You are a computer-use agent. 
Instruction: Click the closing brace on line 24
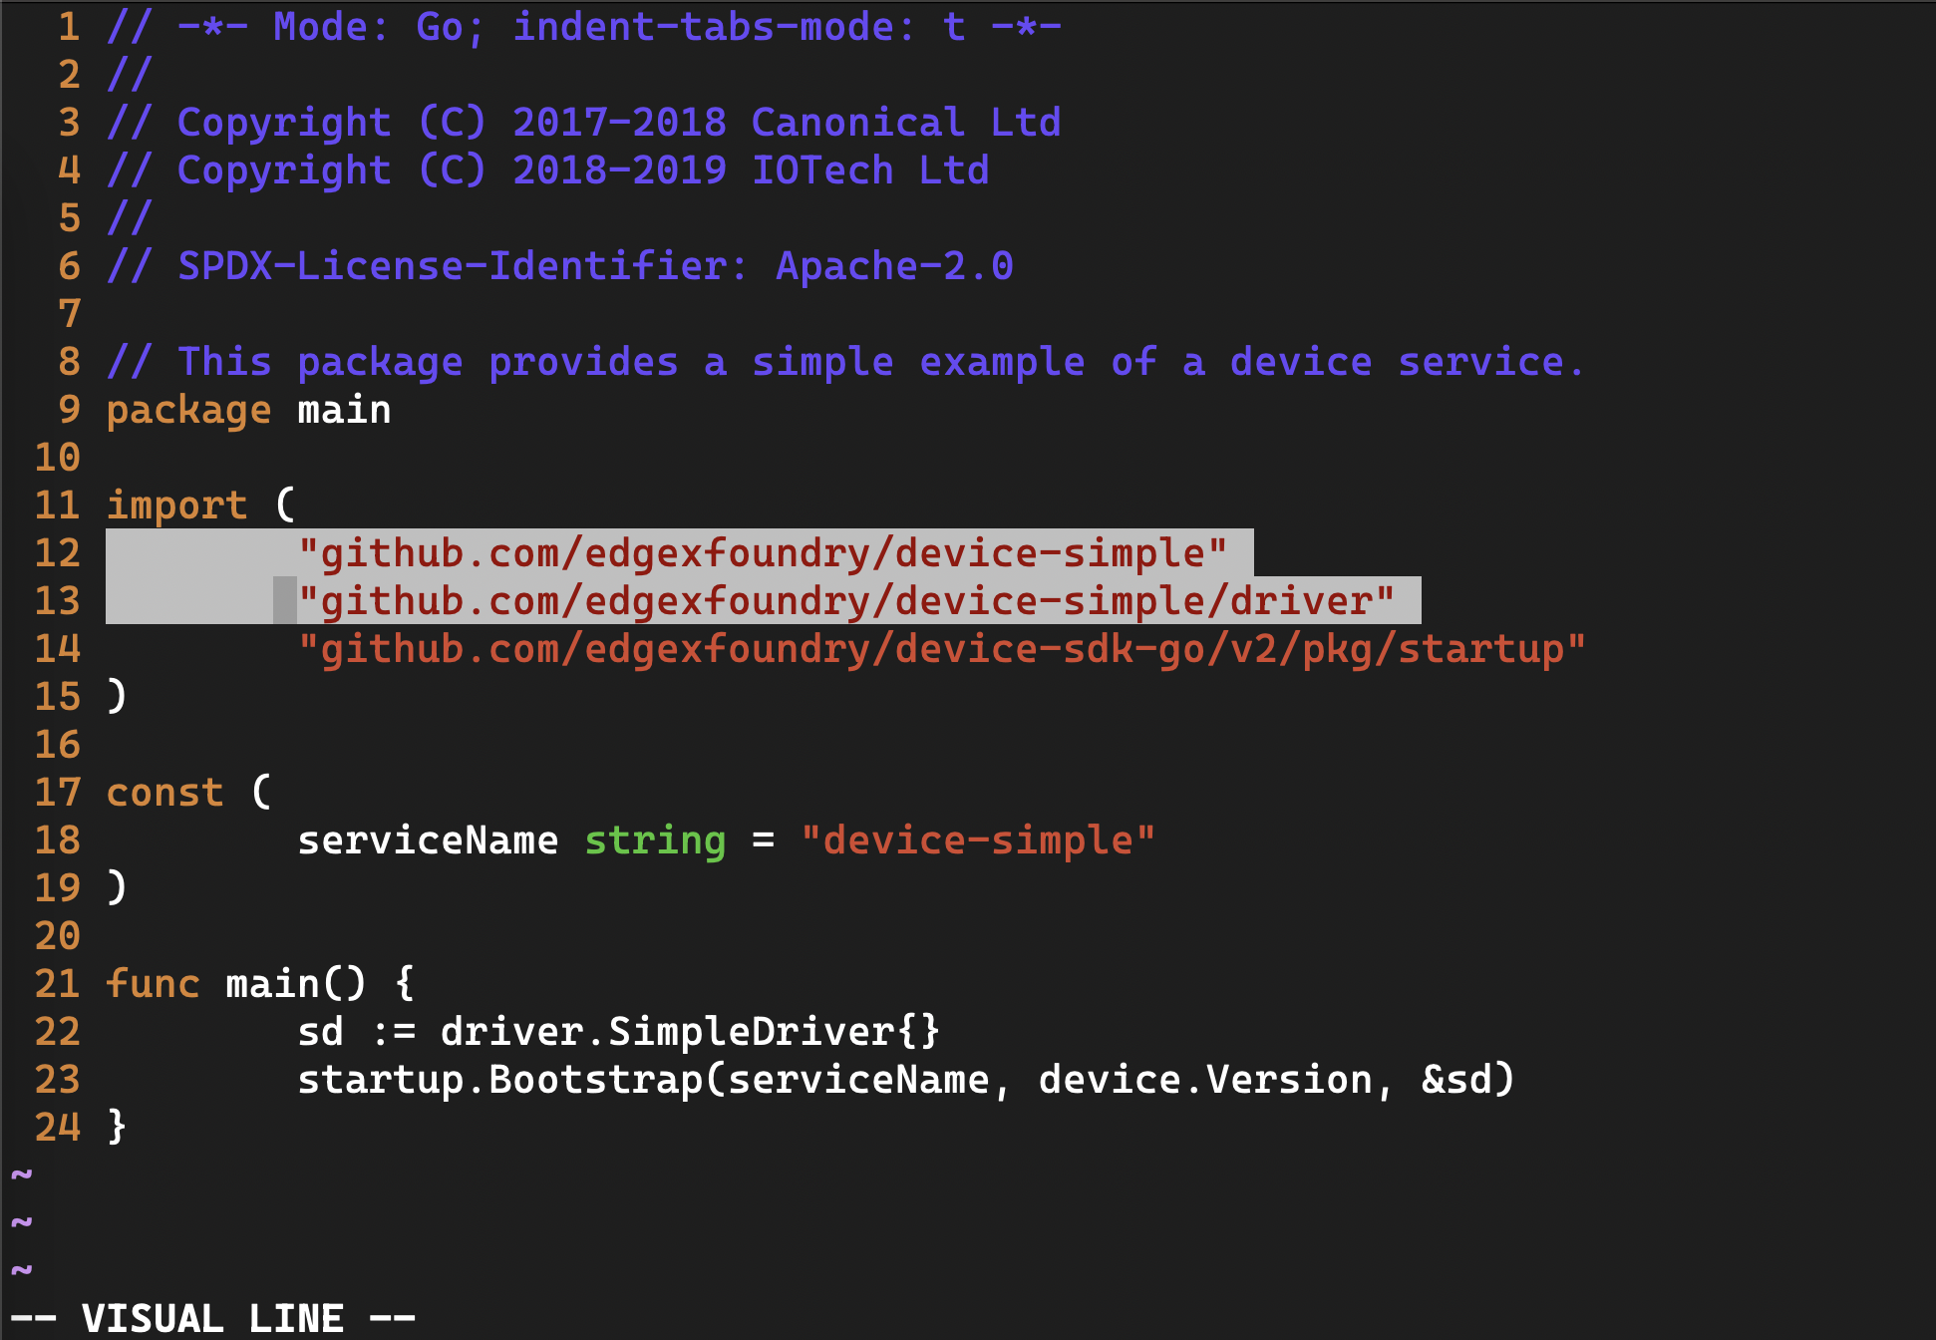(x=117, y=1128)
